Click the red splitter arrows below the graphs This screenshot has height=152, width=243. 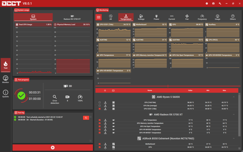coord(168,86)
